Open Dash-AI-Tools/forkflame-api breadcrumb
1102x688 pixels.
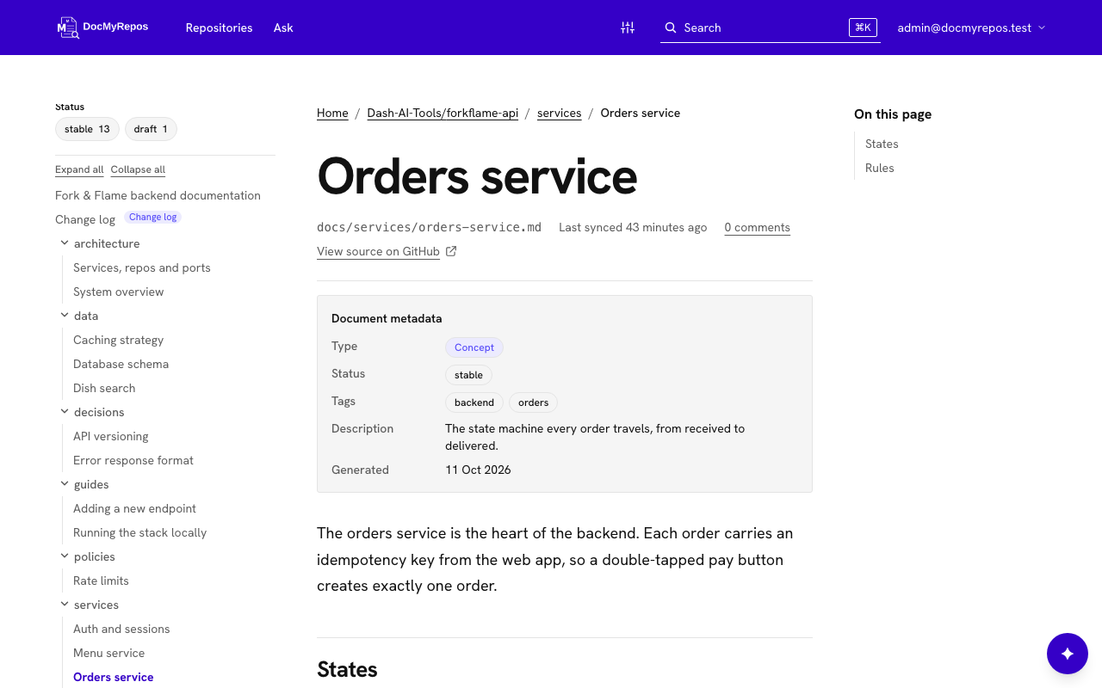[x=443, y=113]
